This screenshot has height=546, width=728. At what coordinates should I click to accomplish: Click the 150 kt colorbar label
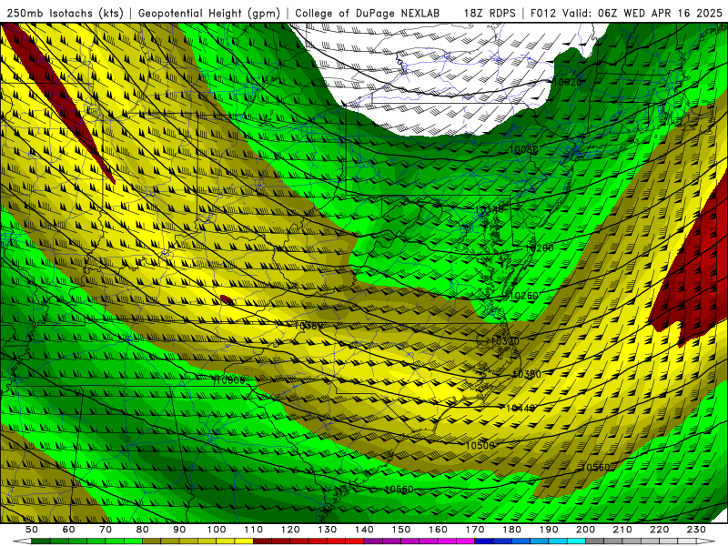401,530
